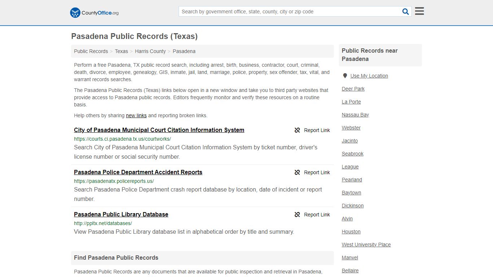Viewport: 493px width, 277px height.
Task: Click the library database list description text
Action: tap(184, 232)
